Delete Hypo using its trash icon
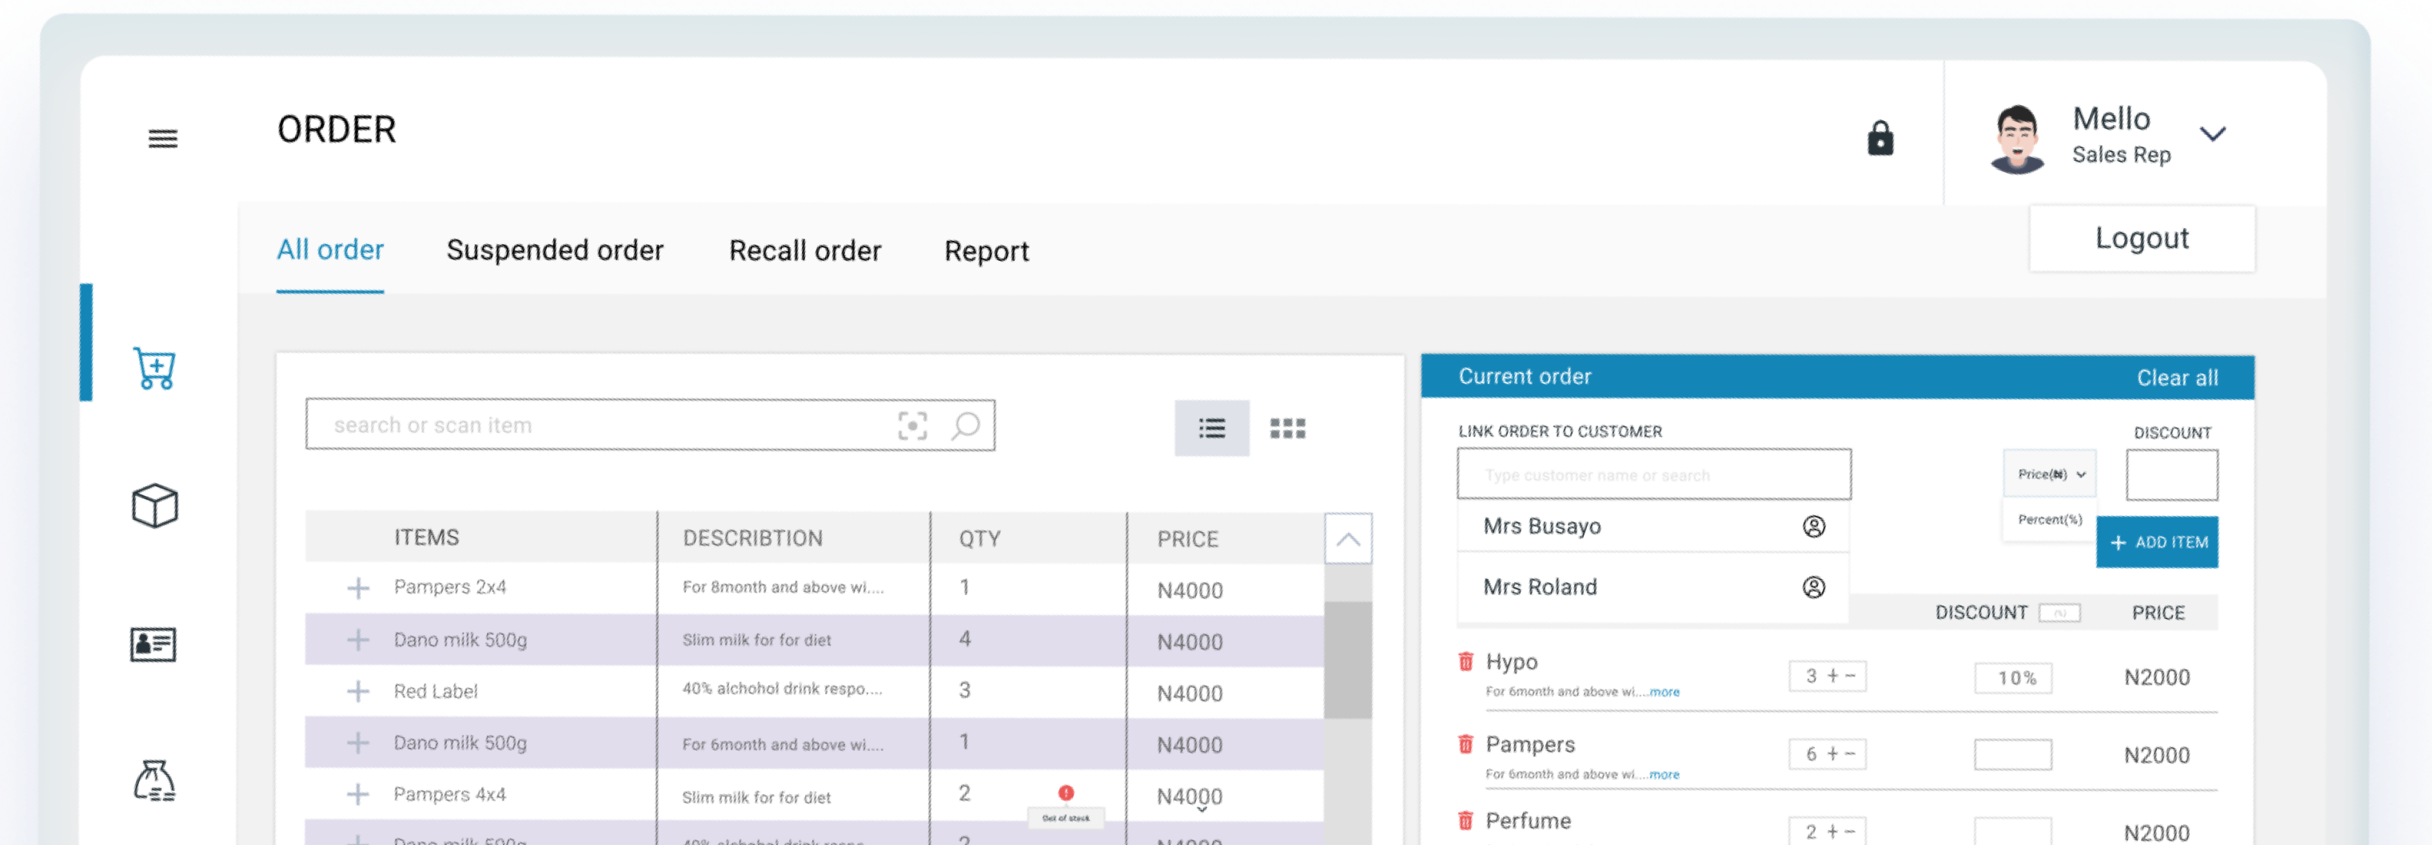Image resolution: width=2432 pixels, height=845 pixels. pyautogui.click(x=1466, y=662)
